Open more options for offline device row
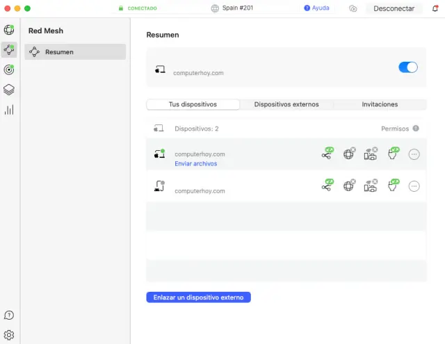Viewport: 445px width, 344px height. tap(414, 186)
